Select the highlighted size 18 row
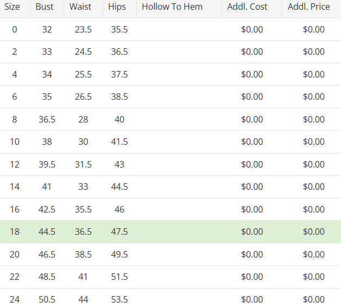This screenshot has width=341, height=308. 171,232
